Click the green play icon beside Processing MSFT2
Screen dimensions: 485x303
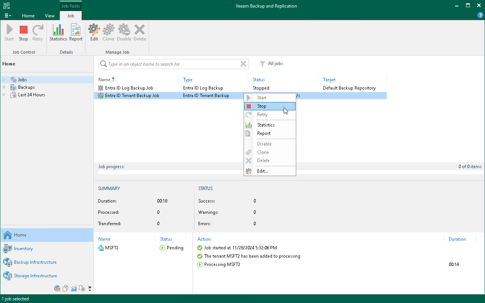(200, 264)
